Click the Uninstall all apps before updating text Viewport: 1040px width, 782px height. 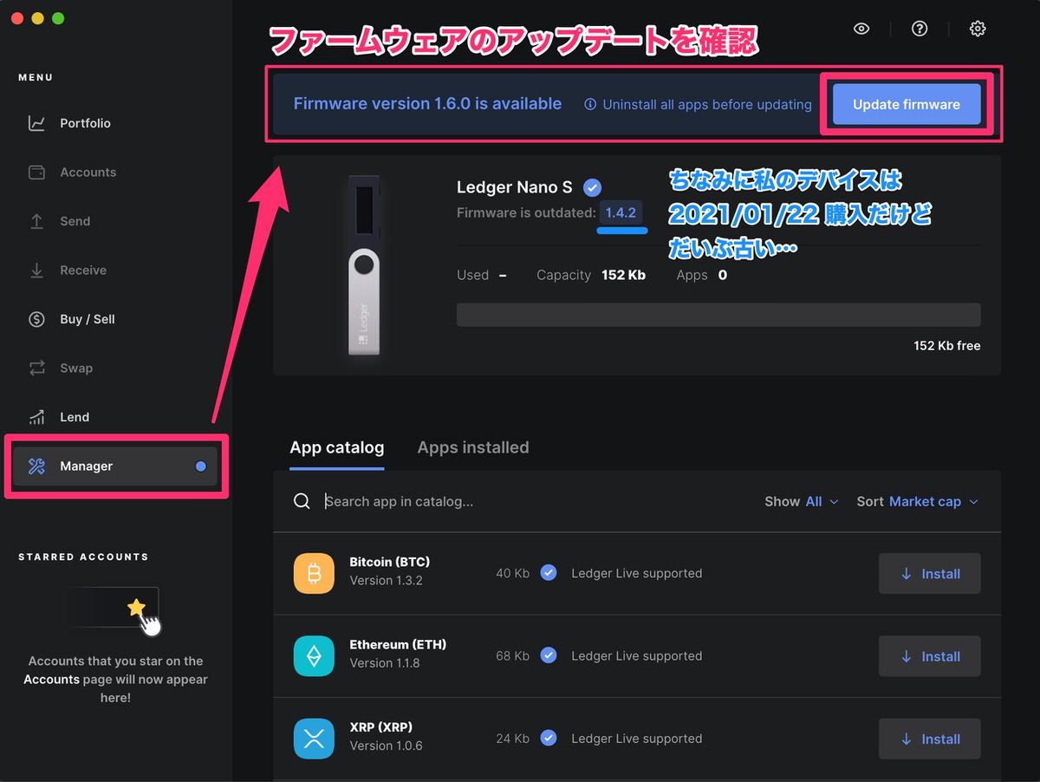707,105
